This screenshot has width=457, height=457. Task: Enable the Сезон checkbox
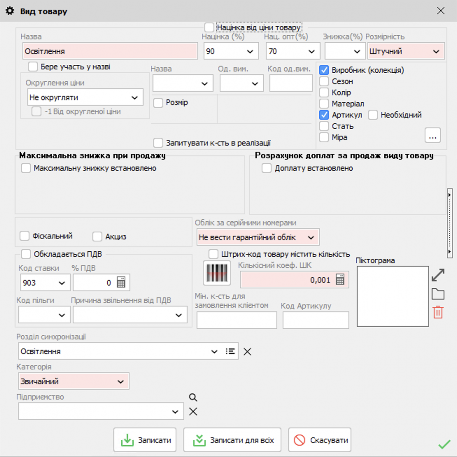tap(324, 81)
